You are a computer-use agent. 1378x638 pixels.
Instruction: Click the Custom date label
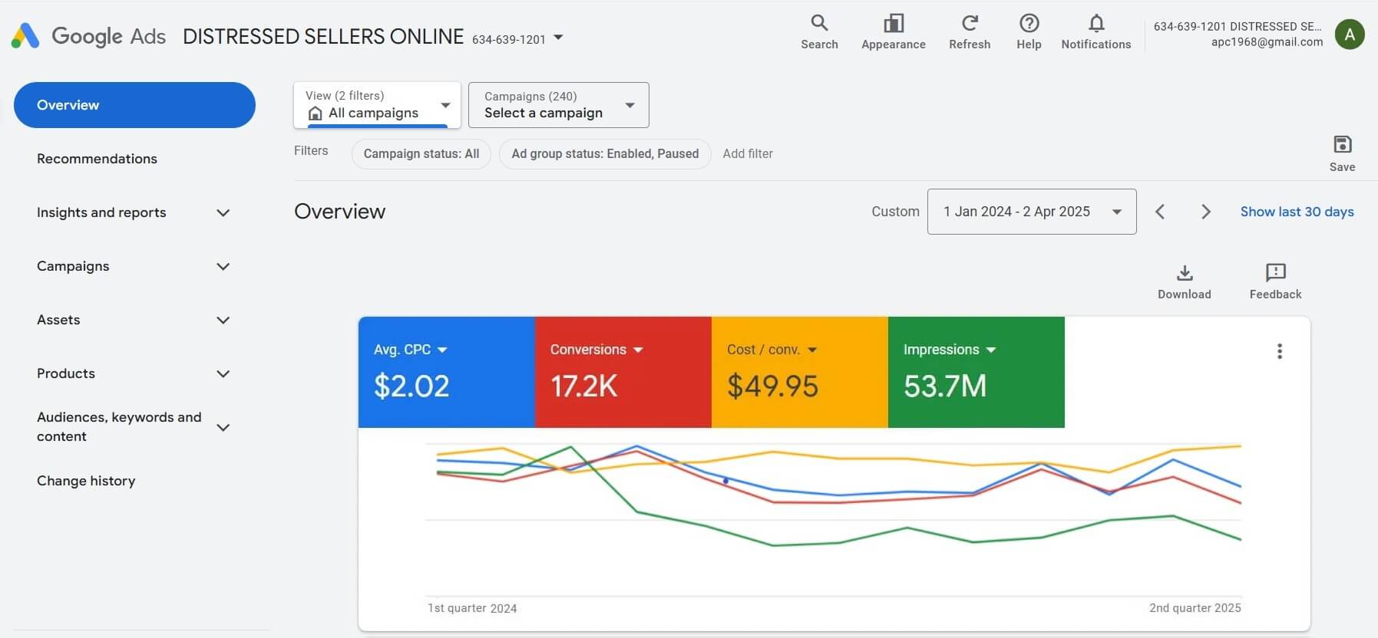pyautogui.click(x=895, y=212)
